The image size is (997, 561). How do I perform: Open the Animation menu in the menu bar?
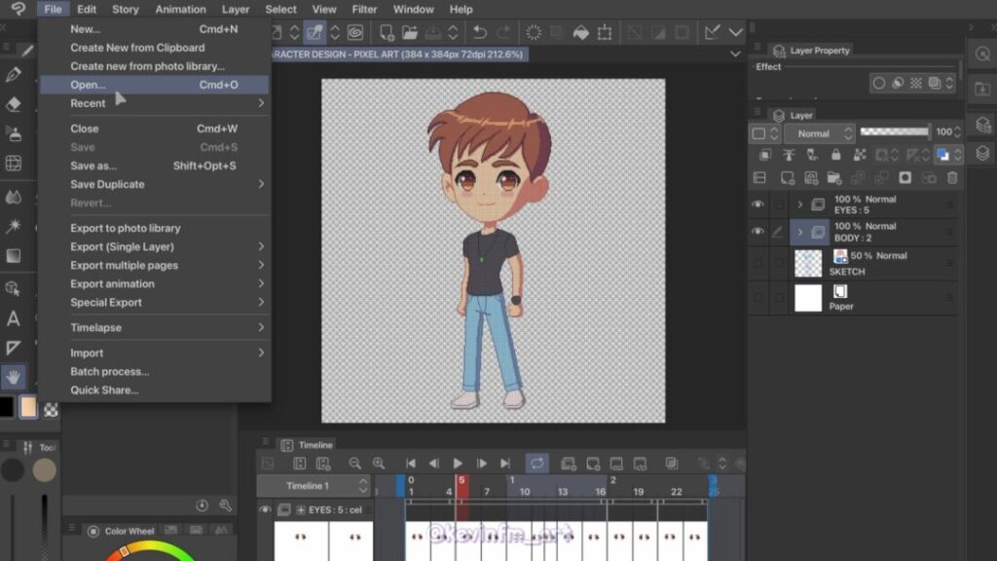coord(180,9)
